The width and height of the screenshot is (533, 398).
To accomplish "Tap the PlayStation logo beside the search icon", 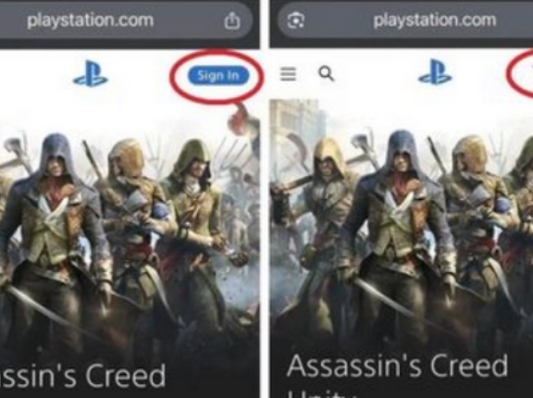I will coord(435,71).
